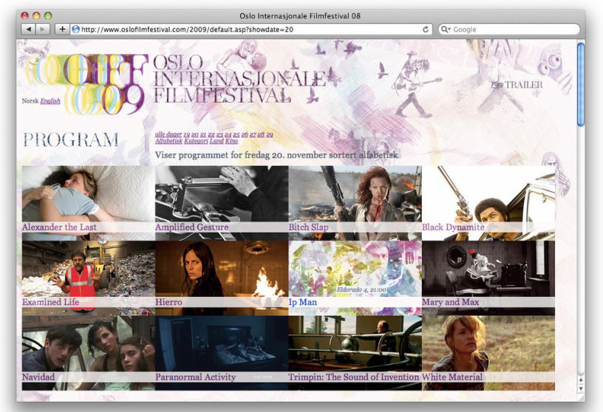Select day 26 in the program
Viewport: 603px width, 412px height.
click(245, 134)
